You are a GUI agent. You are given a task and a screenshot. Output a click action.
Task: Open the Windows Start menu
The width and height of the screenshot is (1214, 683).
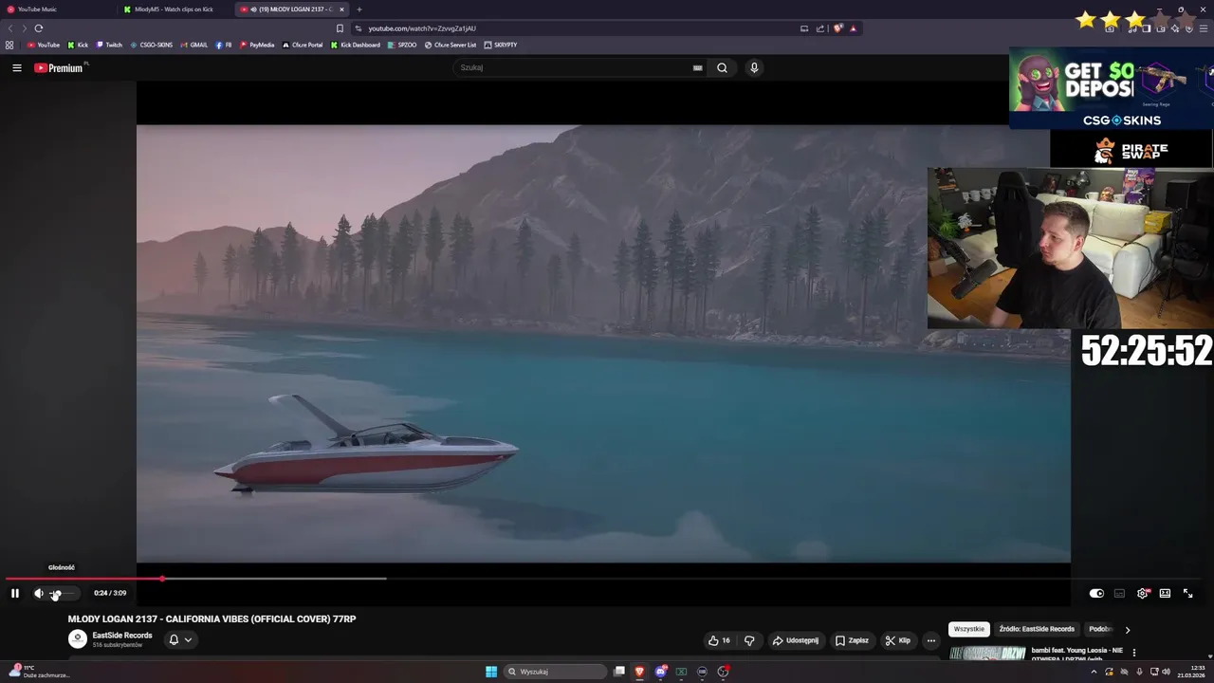(x=491, y=672)
